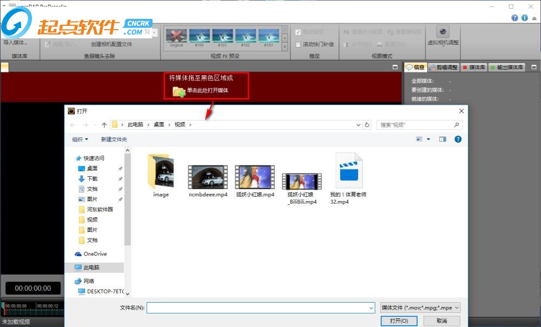541x327 pixels.
Task: Expand the video FX preset gallery
Action: [x=285, y=46]
